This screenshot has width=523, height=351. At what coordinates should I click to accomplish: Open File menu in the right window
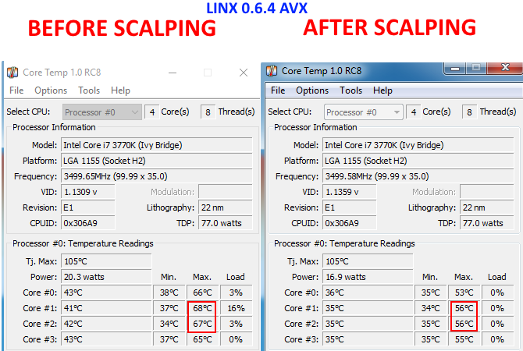279,90
